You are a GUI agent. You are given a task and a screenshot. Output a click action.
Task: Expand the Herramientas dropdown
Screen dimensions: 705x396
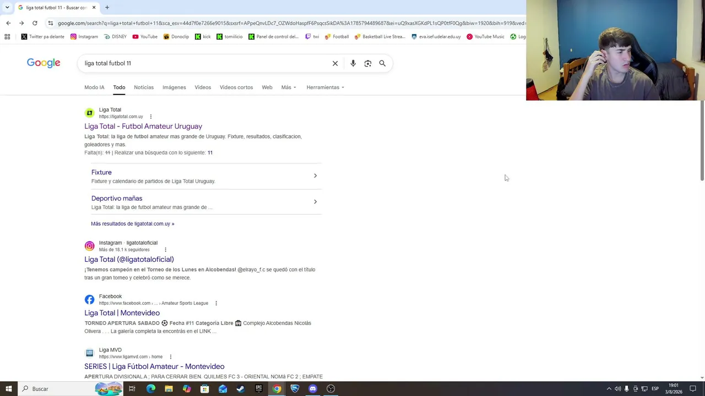325,87
